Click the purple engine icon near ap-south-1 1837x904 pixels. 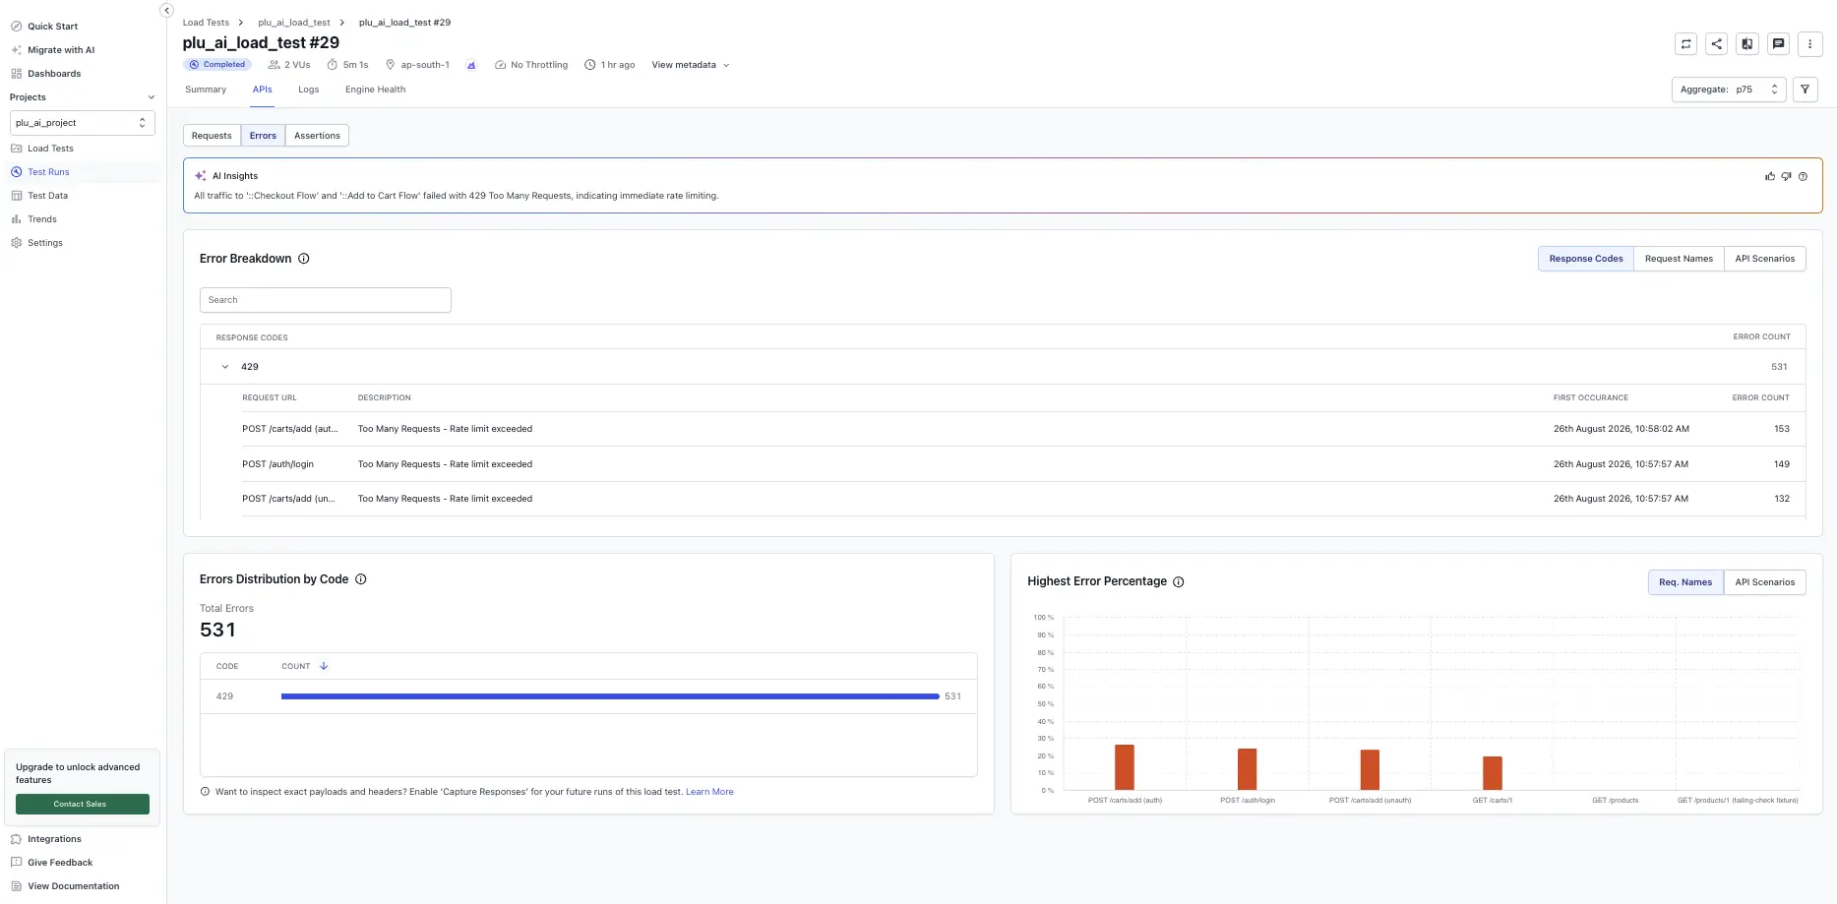471,65
